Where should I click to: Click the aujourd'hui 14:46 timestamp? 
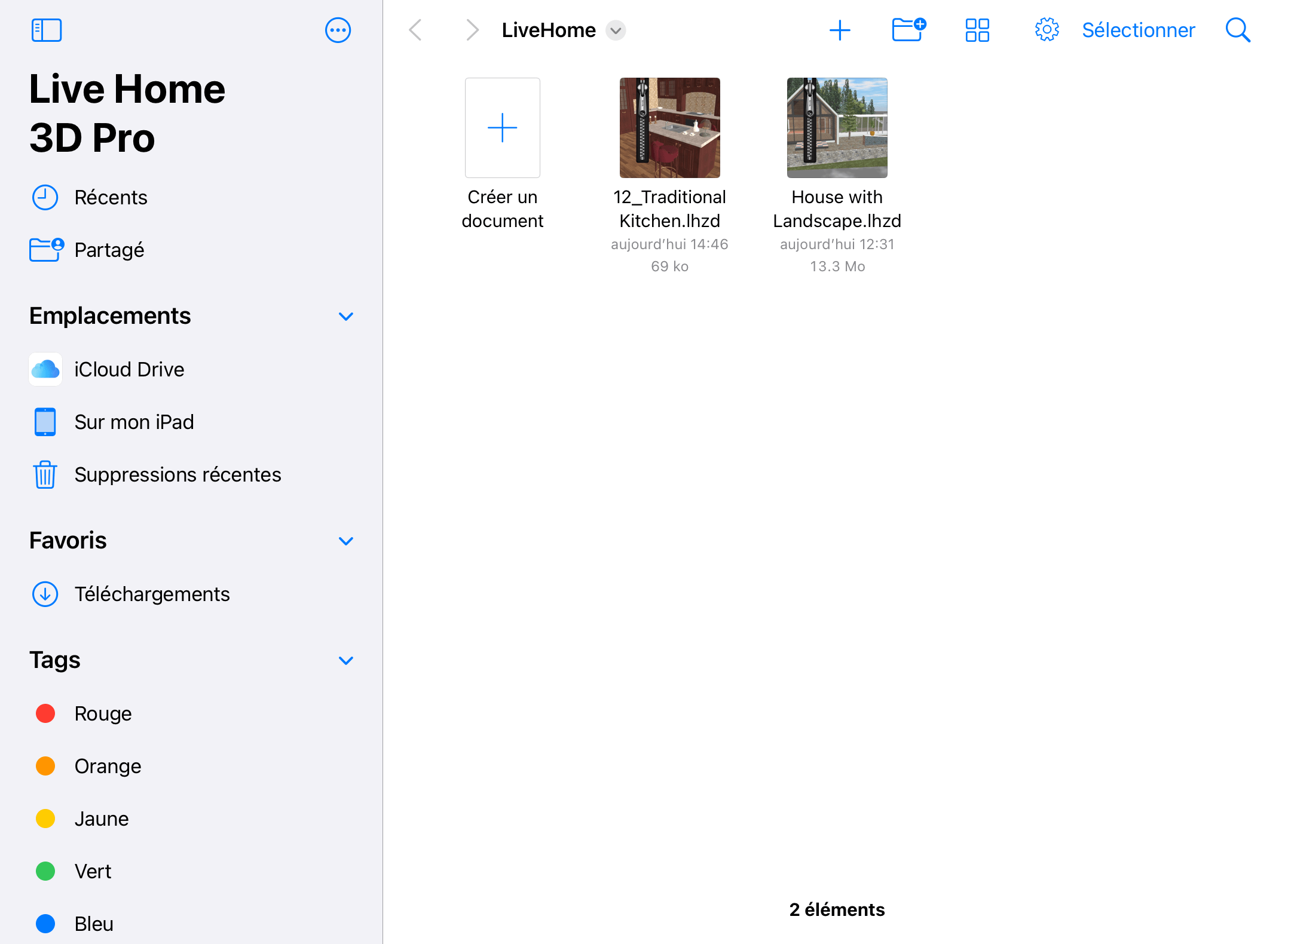tap(670, 244)
